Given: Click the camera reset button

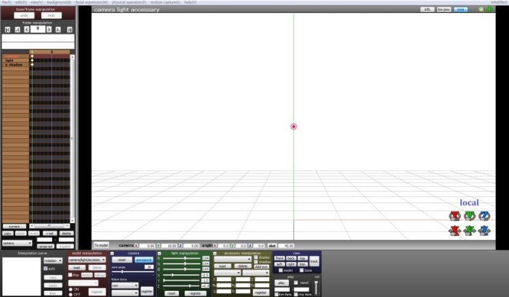Looking at the screenshot, I should click(121, 260).
